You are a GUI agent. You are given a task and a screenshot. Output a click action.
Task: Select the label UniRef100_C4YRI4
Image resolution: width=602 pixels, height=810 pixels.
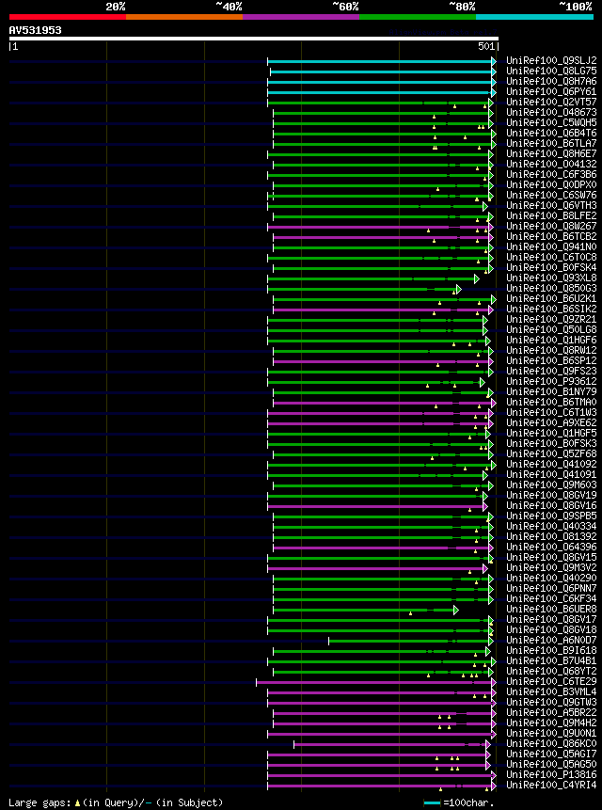551,786
